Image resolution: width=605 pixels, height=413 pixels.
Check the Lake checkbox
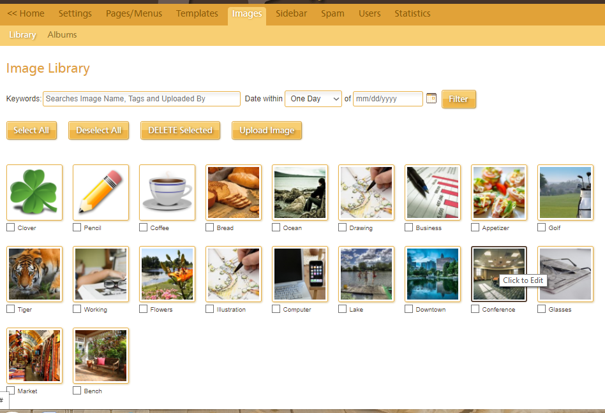tap(342, 309)
